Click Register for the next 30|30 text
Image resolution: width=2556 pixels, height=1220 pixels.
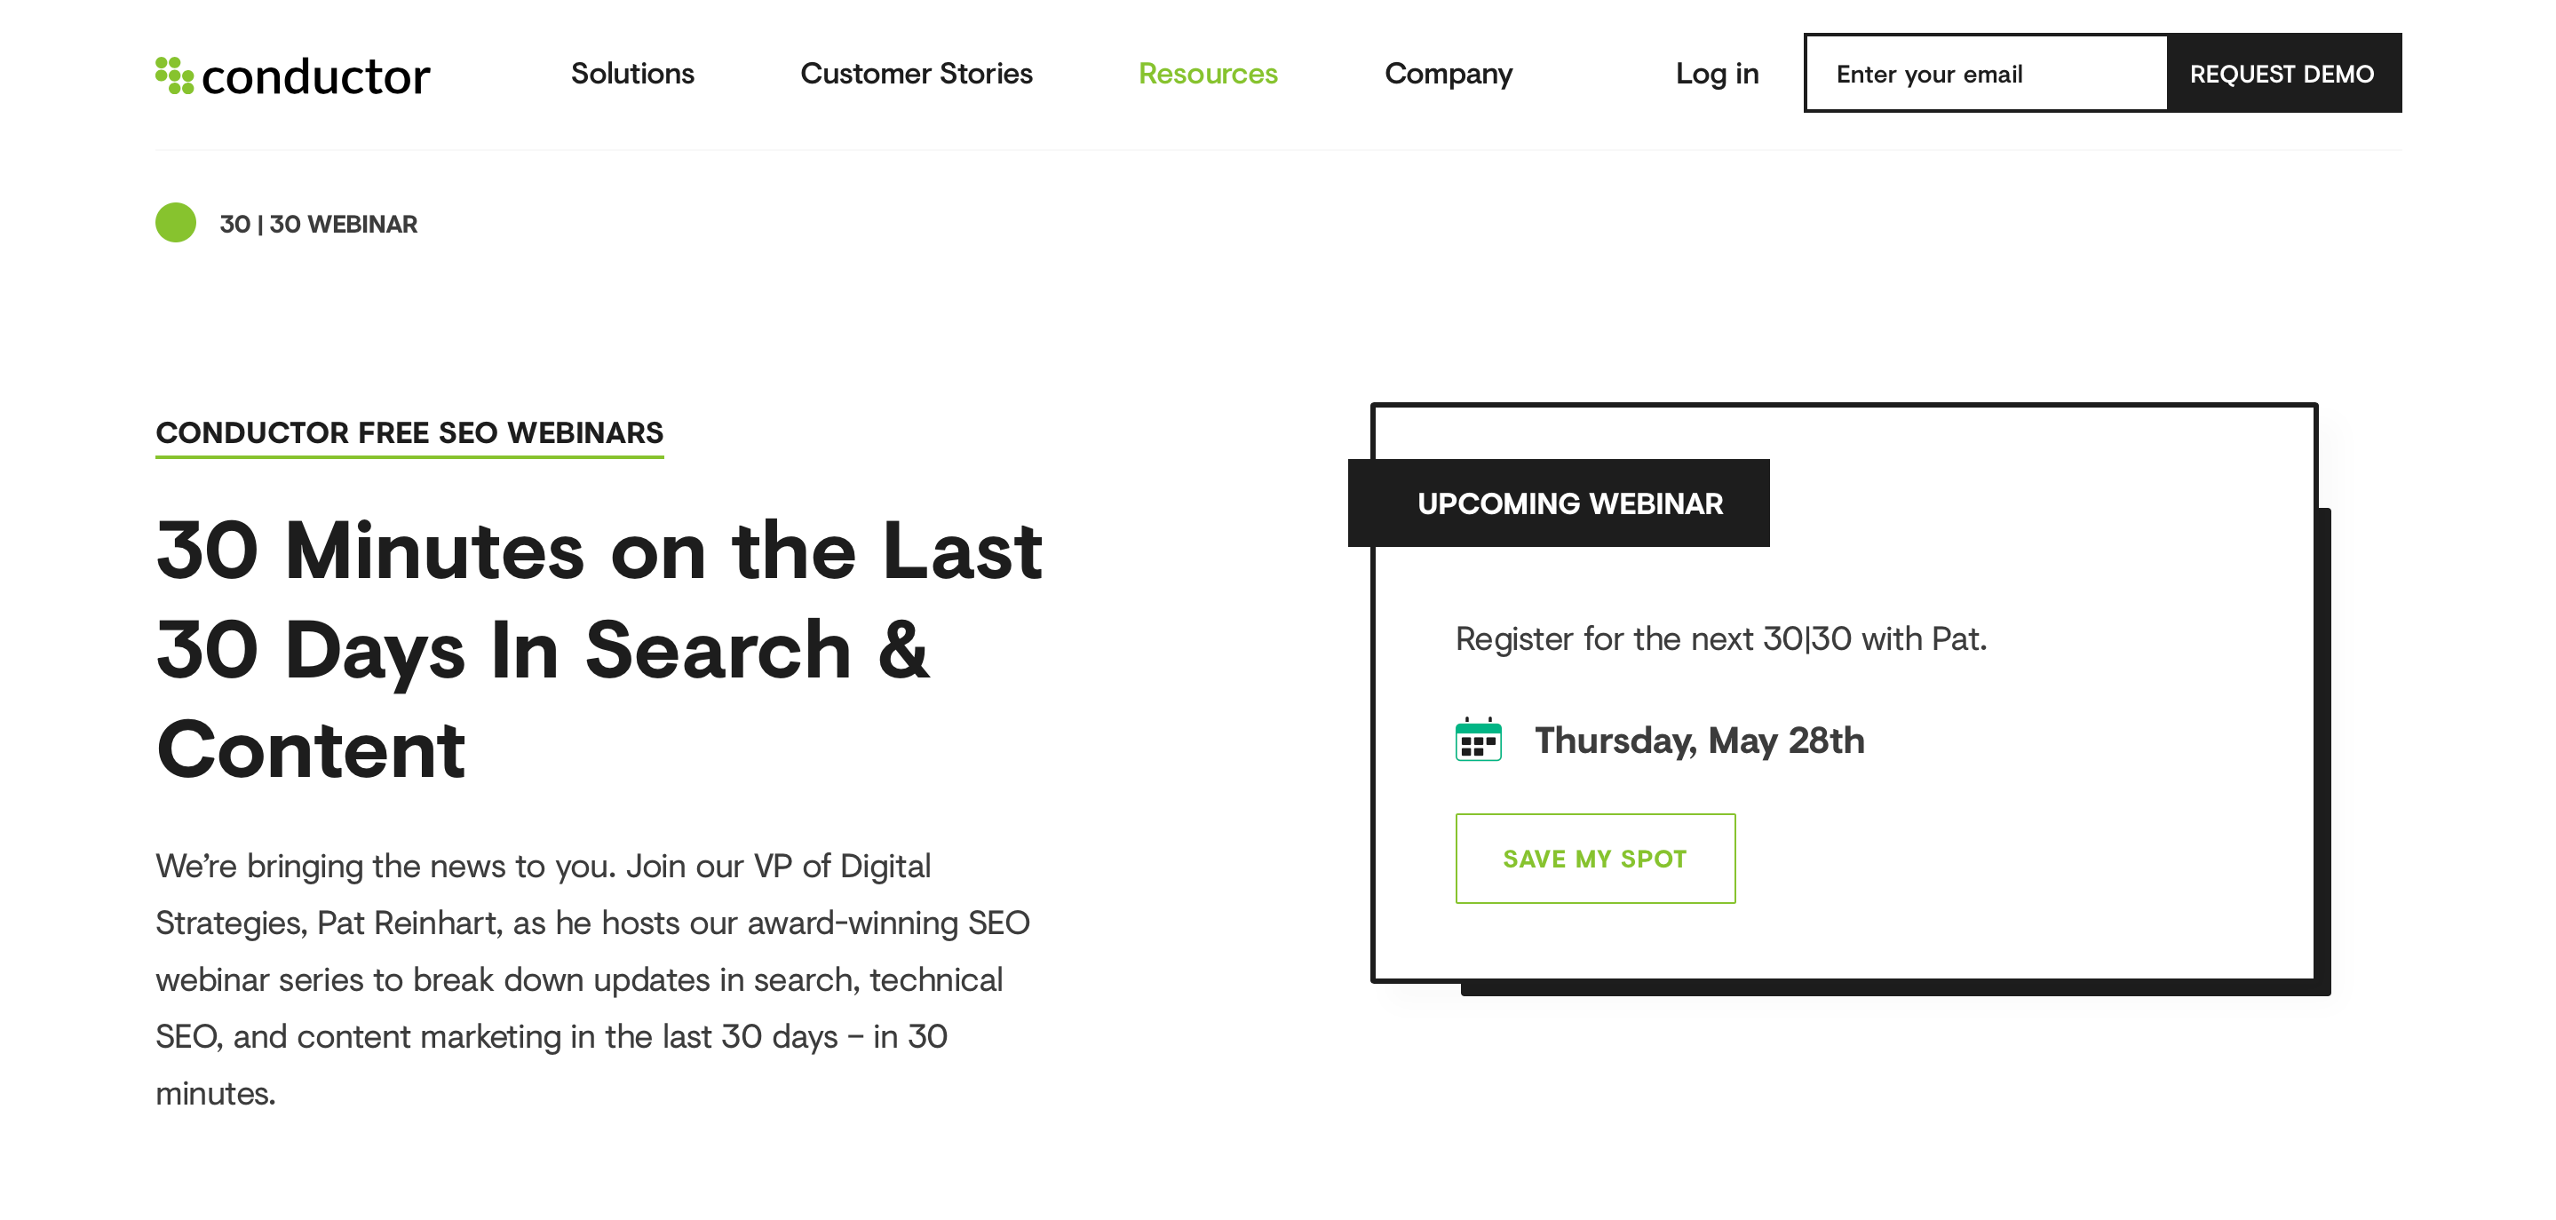[1720, 638]
